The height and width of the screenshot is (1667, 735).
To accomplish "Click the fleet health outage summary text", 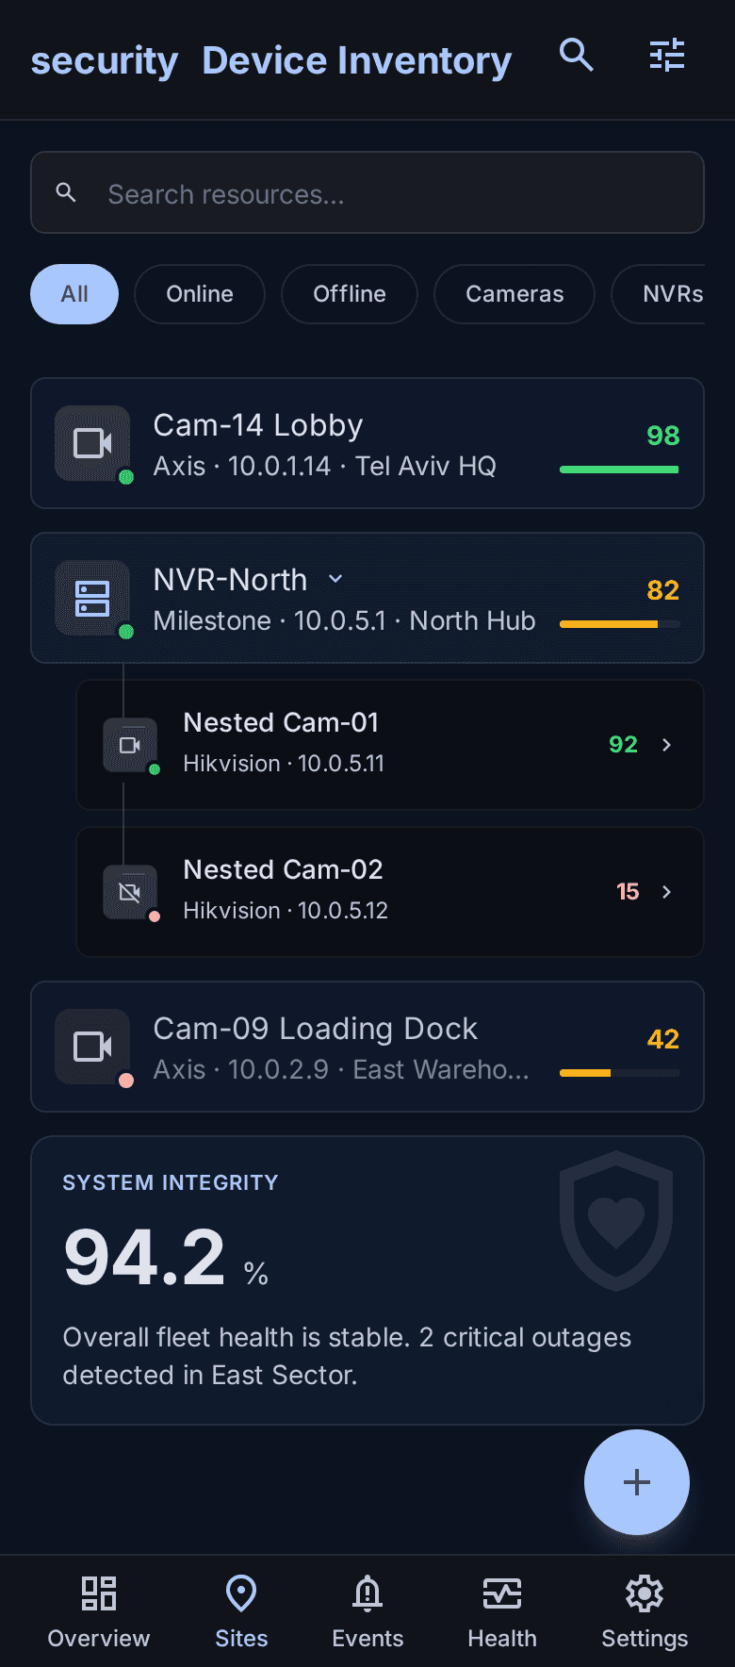I will click(348, 1356).
